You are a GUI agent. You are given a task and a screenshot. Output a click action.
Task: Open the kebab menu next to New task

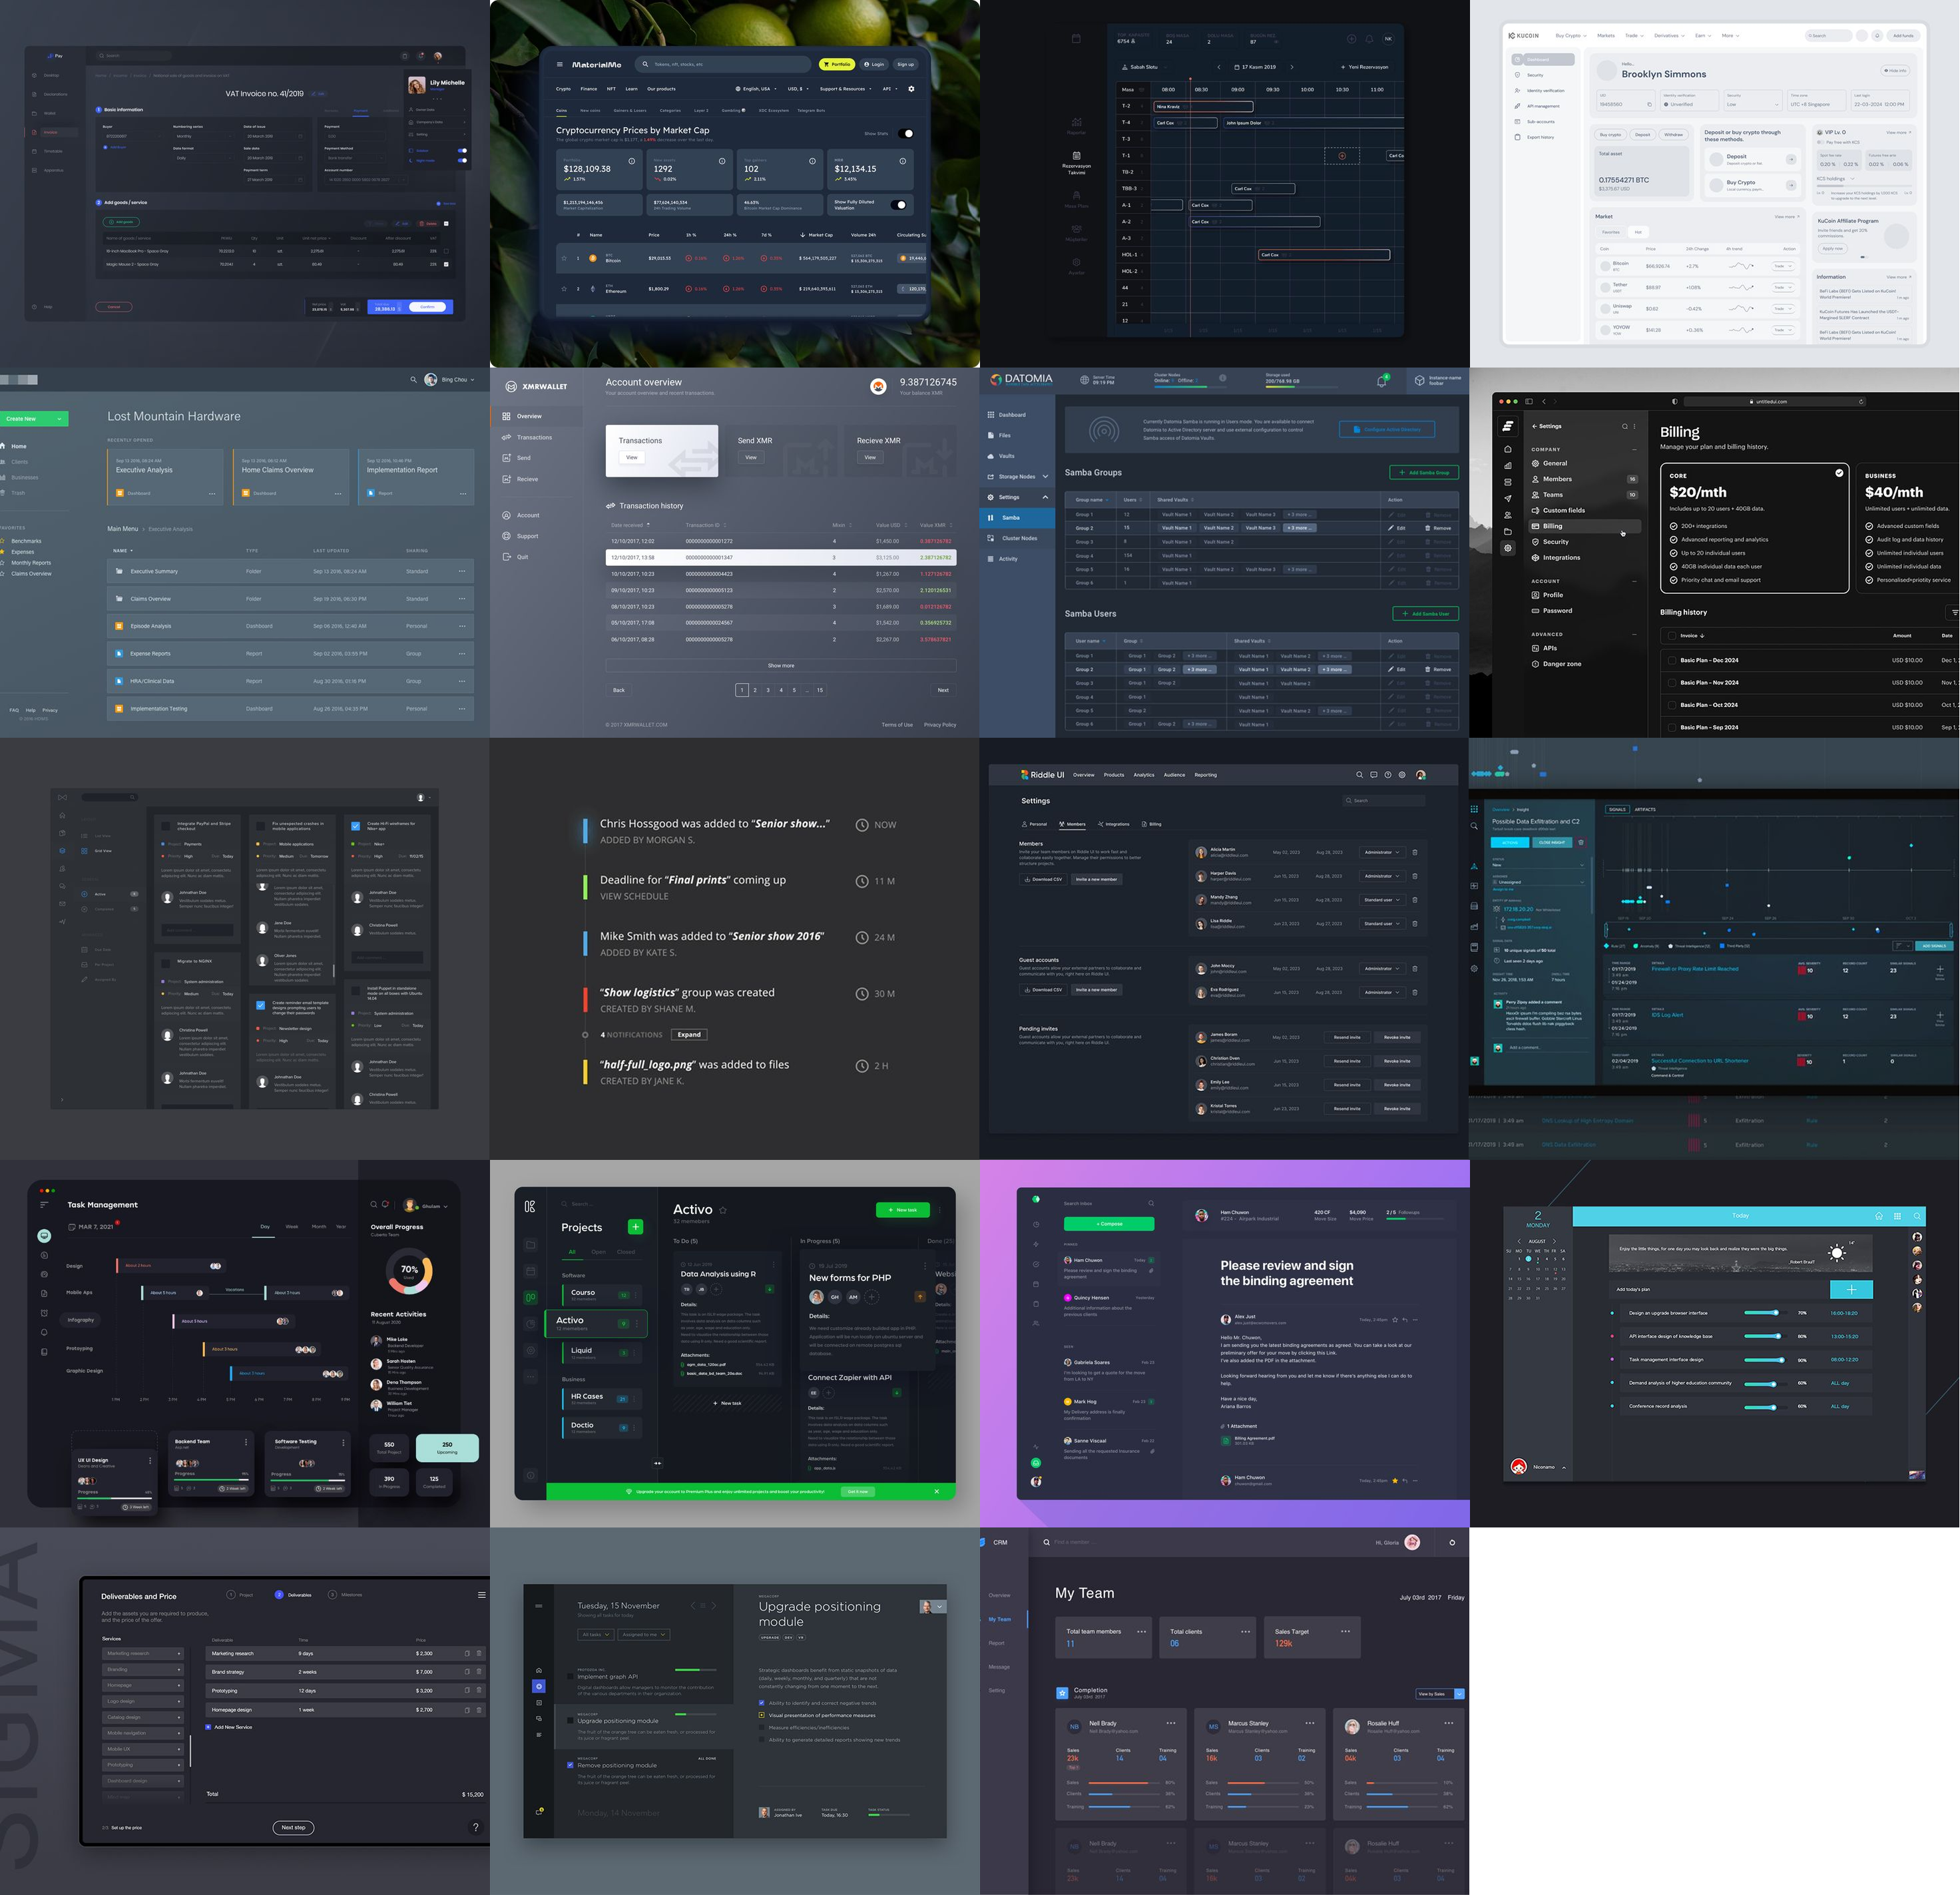940,1210
